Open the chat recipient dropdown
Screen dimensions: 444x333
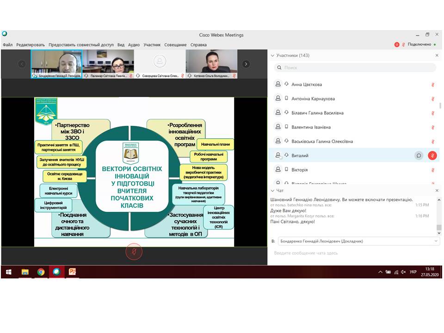click(x=436, y=241)
